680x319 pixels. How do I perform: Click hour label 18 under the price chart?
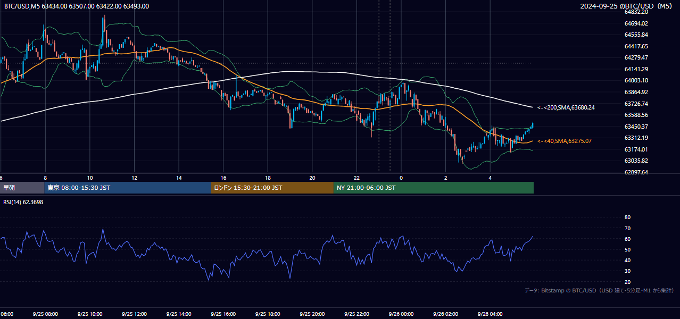268,178
